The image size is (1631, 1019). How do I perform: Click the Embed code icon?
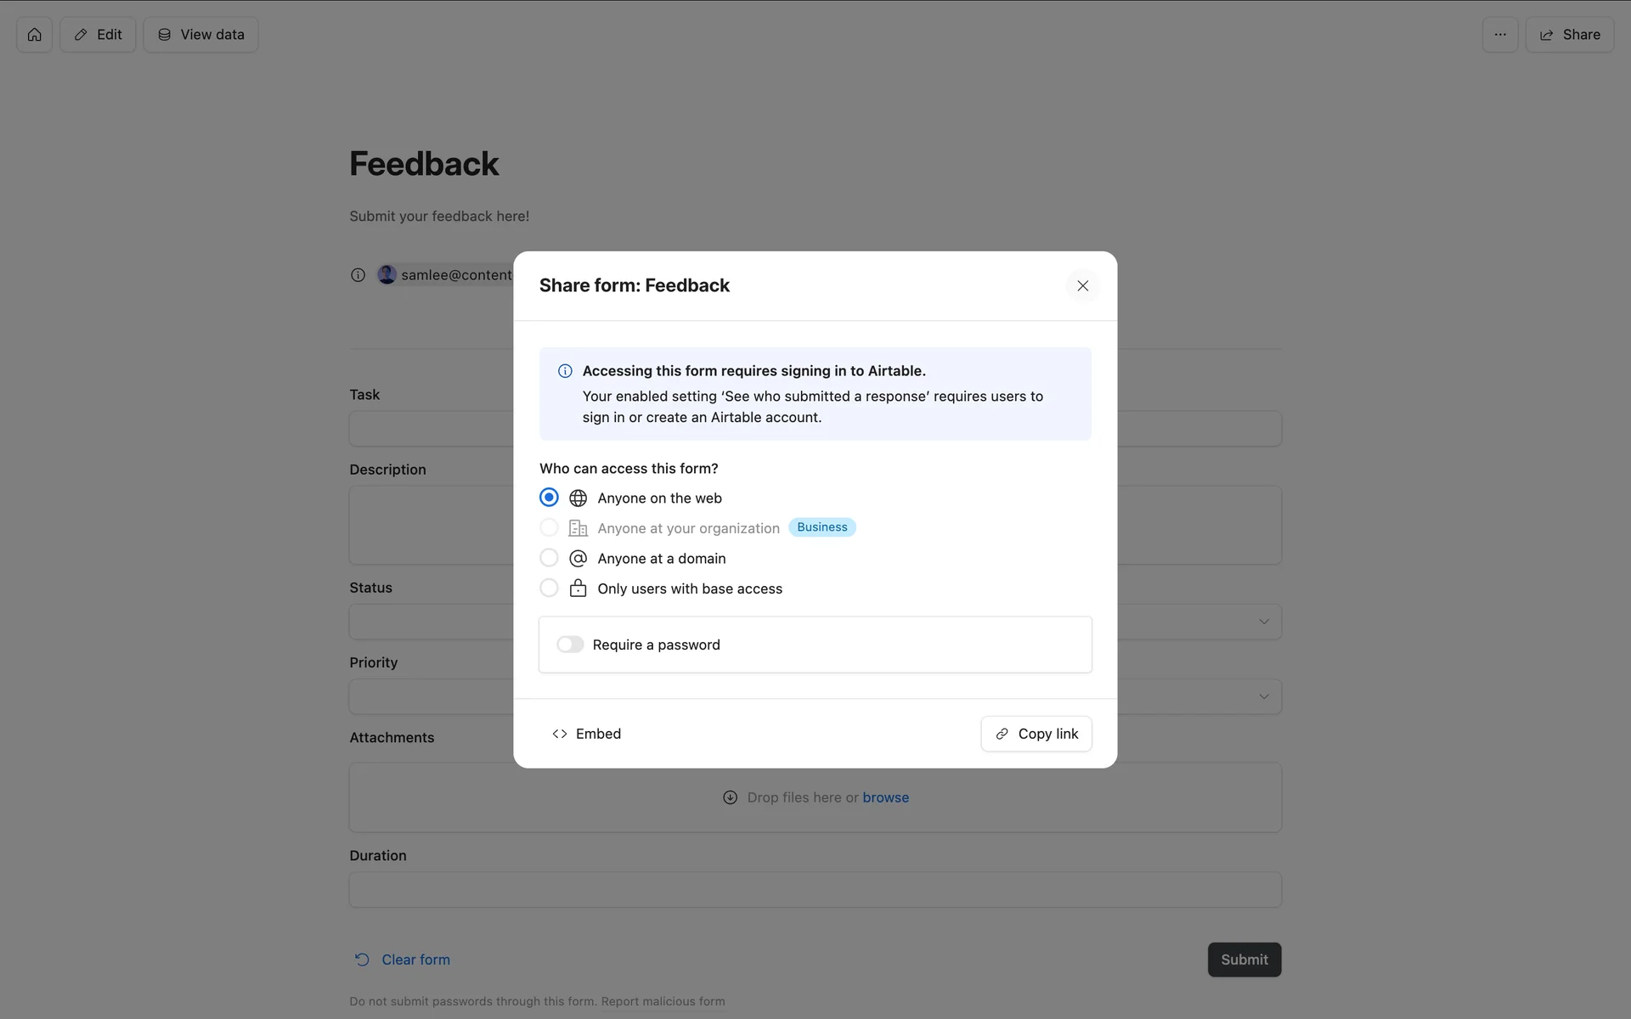pyautogui.click(x=560, y=734)
